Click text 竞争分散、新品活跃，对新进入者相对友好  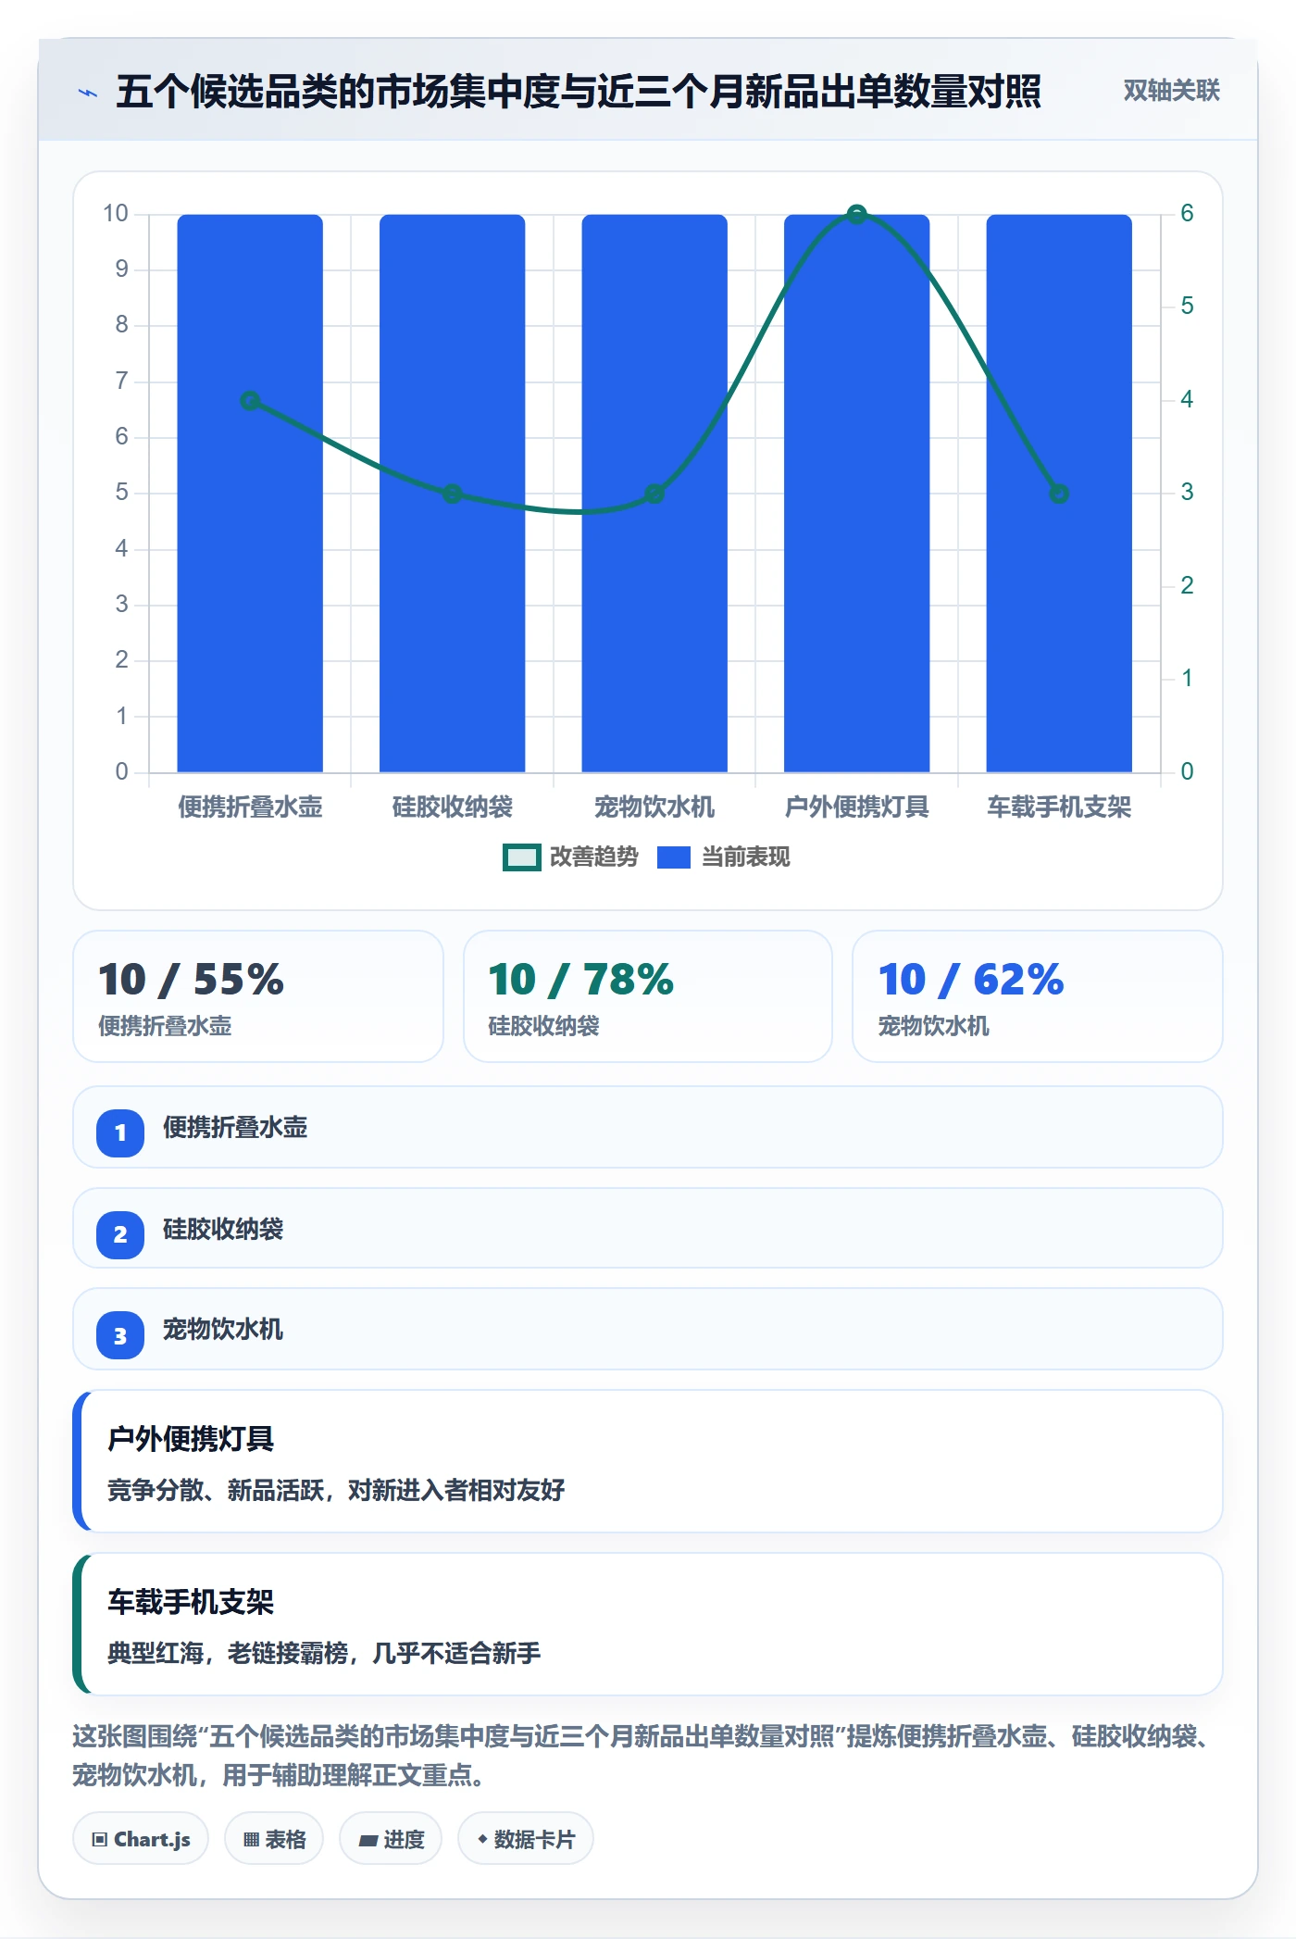pyautogui.click(x=336, y=1490)
